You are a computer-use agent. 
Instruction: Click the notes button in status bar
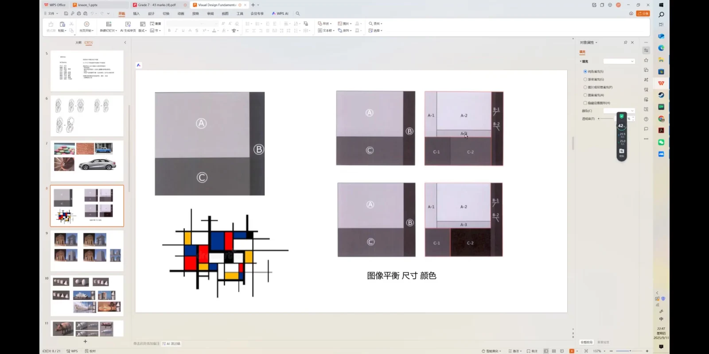coord(515,351)
